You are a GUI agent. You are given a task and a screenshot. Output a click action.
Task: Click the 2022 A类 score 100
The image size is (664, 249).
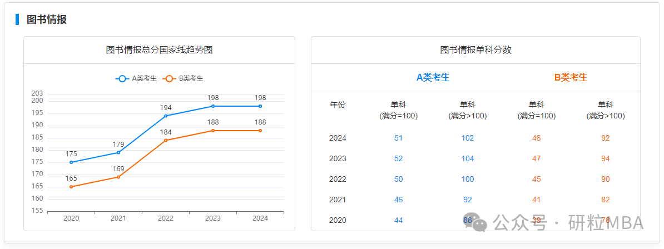tap(468, 179)
